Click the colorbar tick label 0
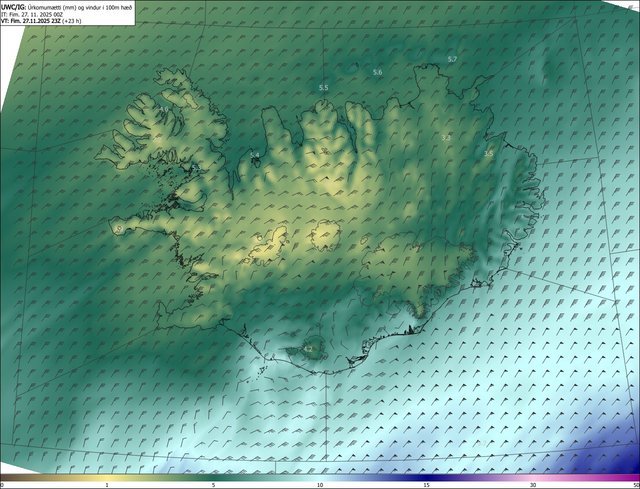 pos(2,485)
